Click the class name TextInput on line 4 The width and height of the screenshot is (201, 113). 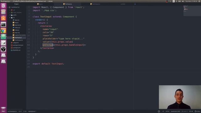[x=46, y=17]
